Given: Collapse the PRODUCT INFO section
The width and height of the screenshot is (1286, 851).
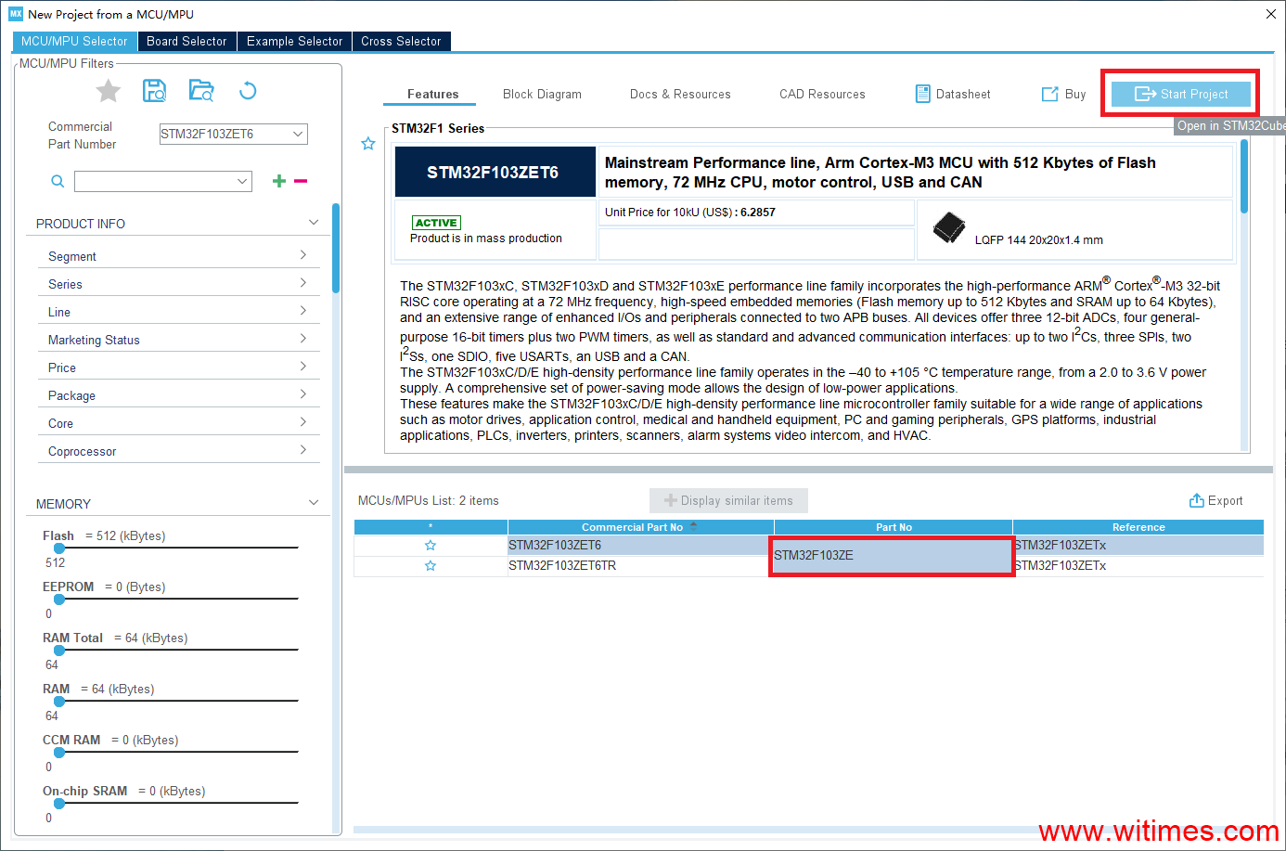Looking at the screenshot, I should tap(314, 223).
